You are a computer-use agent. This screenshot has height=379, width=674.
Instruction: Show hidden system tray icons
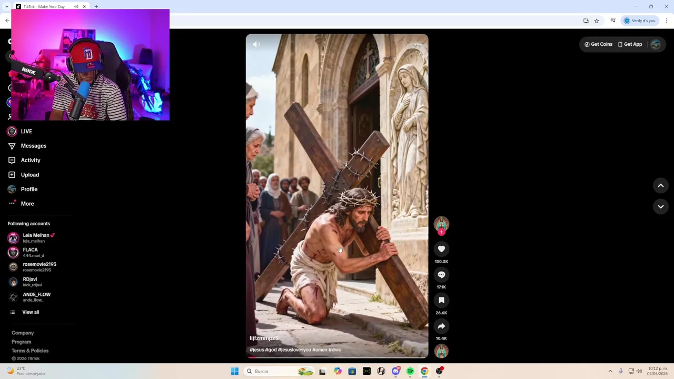610,371
